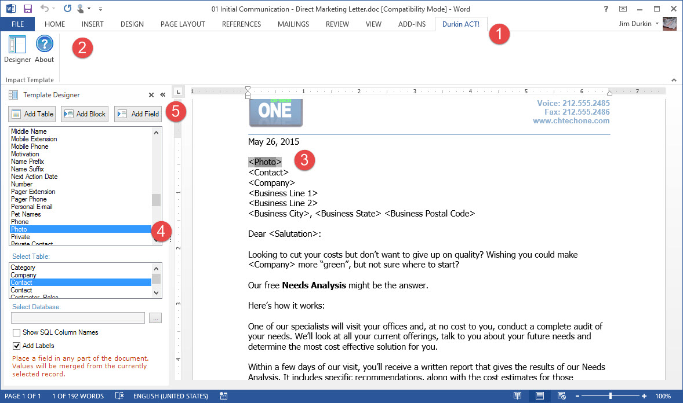Collapse the ribbon with the arrow
Viewport: 683px width, 403px height.
[x=673, y=80]
